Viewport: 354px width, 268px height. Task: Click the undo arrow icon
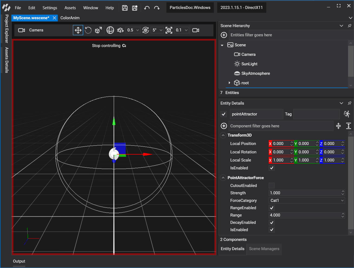(147, 8)
